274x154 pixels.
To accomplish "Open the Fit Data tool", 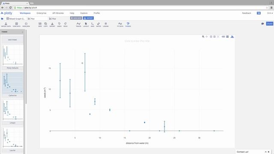I will [x=120, y=24].
